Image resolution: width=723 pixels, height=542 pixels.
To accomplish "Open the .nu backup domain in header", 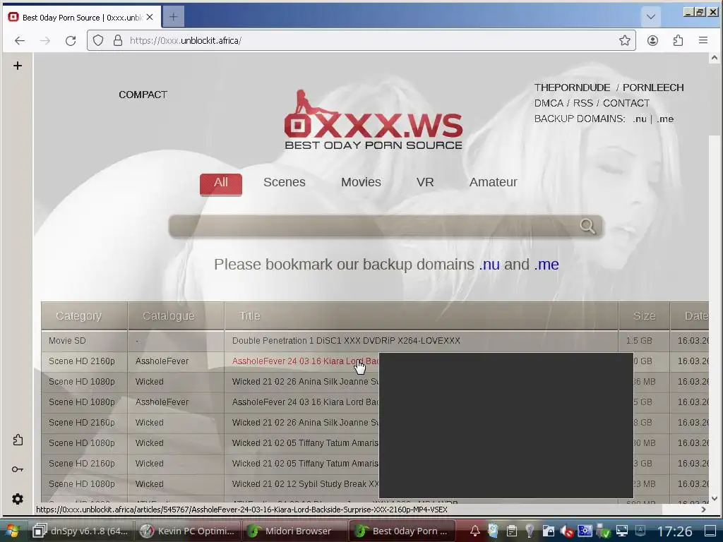I will click(639, 119).
